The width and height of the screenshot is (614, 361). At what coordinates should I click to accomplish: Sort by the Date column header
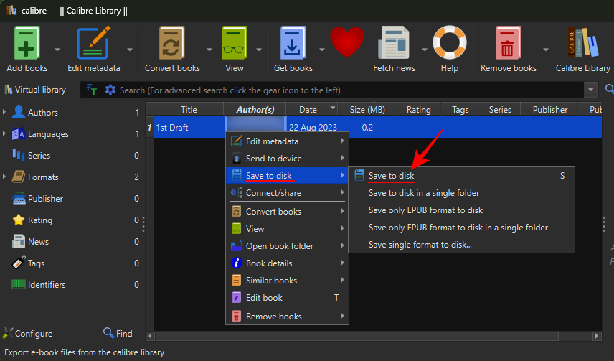pyautogui.click(x=312, y=109)
